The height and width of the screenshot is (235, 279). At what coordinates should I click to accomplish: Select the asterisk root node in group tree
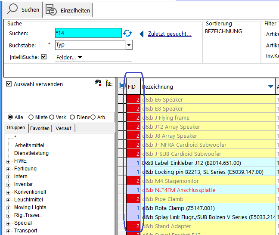click(15, 137)
